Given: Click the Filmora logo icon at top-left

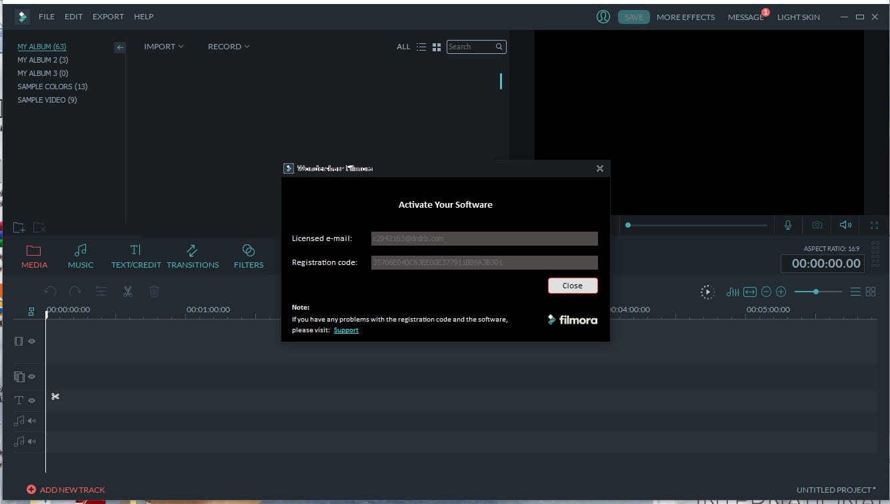Looking at the screenshot, I should tap(23, 17).
